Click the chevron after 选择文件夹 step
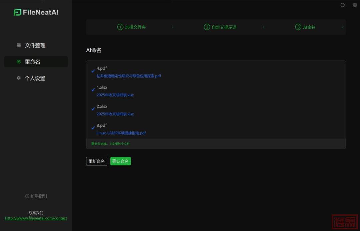Screen dimensions: 360x231 (x=173, y=27)
